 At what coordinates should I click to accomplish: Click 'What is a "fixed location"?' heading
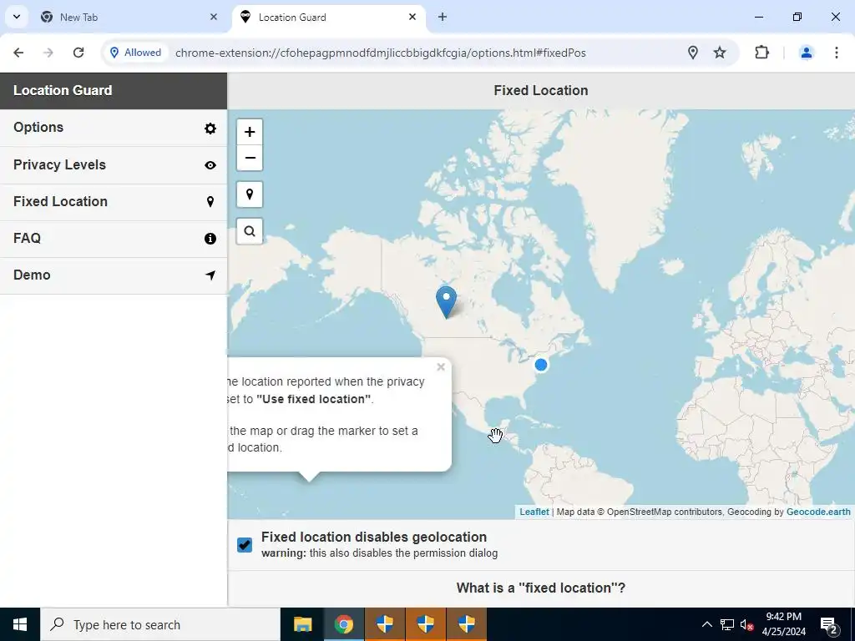pos(541,588)
